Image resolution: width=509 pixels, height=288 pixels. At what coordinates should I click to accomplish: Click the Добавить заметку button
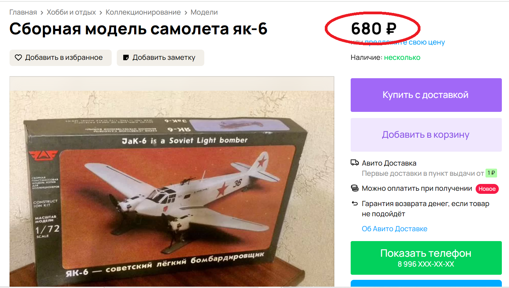160,58
